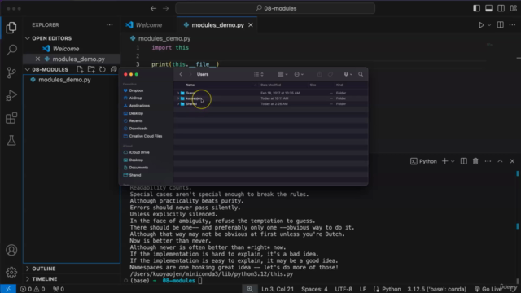This screenshot has width=521, height=293.
Task: Click the Finder Tags icon
Action: coord(331,74)
